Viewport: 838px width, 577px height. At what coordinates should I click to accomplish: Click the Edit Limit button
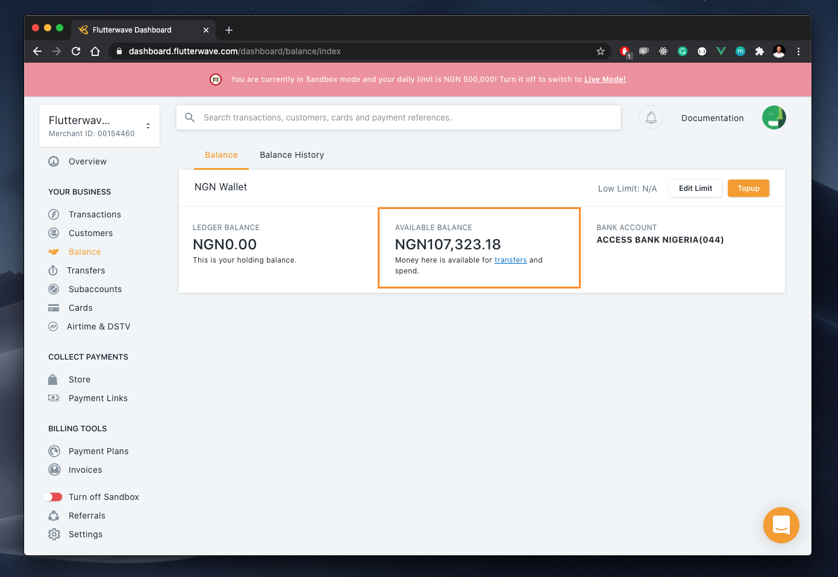pos(695,189)
